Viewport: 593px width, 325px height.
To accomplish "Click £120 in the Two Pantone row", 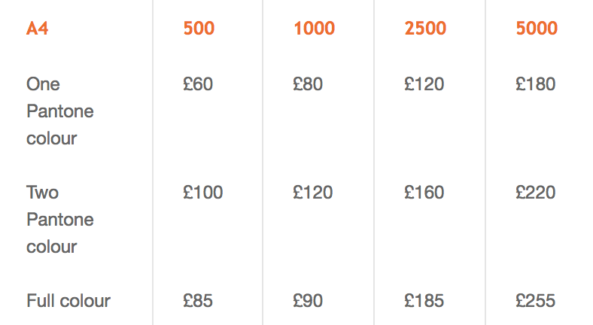I will click(x=313, y=193).
